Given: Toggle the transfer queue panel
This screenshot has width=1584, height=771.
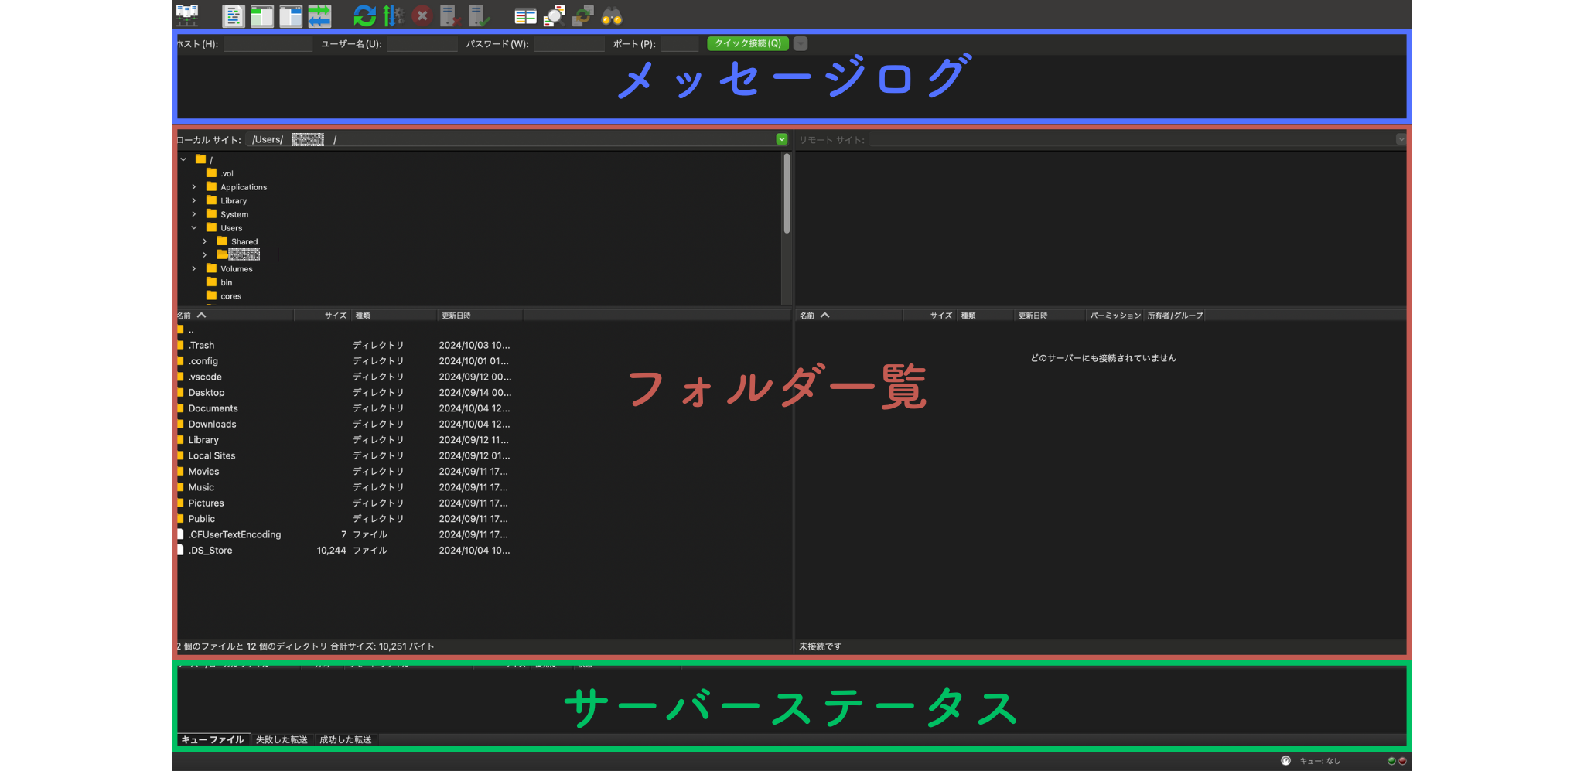Looking at the screenshot, I should pyautogui.click(x=320, y=15).
